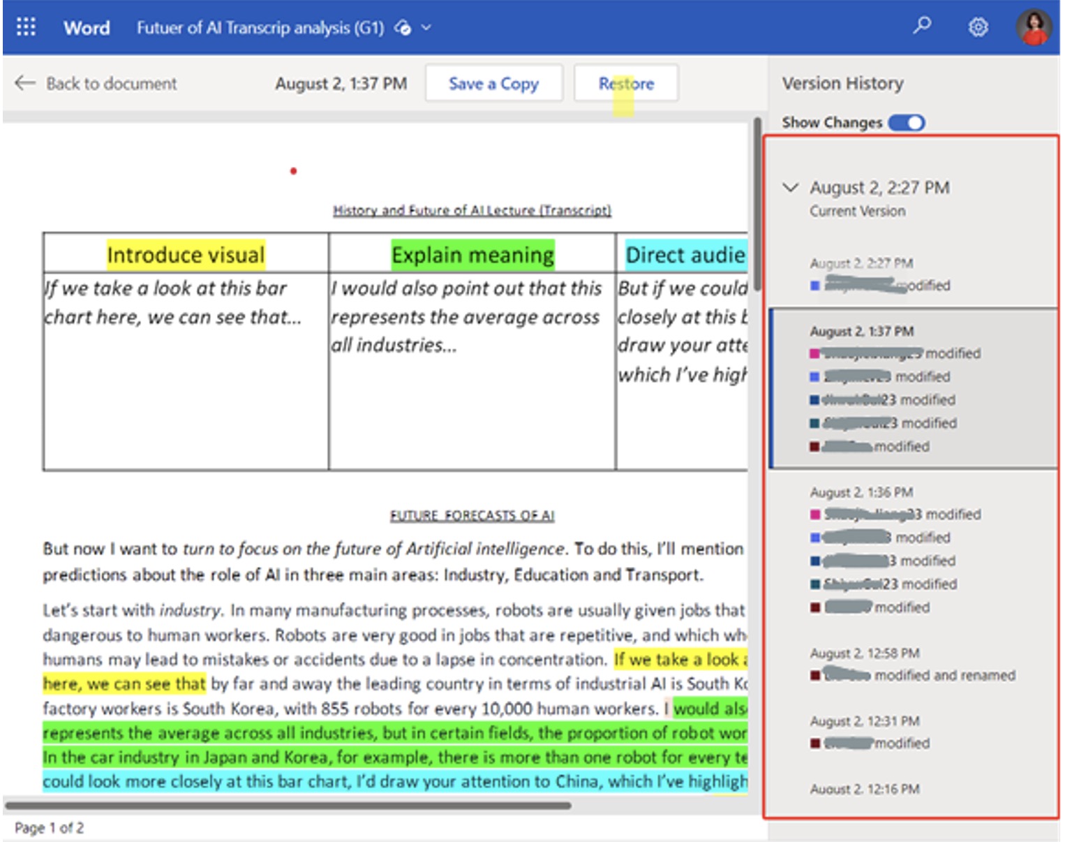Select the August 2, 1:37 PM version

click(913, 388)
